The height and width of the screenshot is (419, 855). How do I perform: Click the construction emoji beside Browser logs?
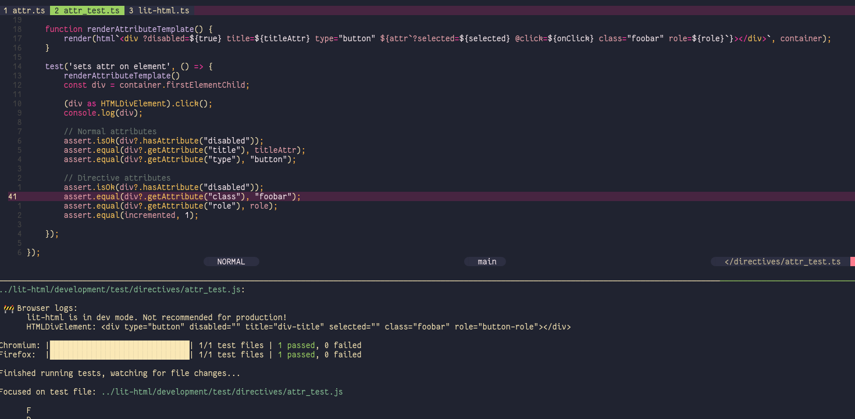(x=8, y=308)
